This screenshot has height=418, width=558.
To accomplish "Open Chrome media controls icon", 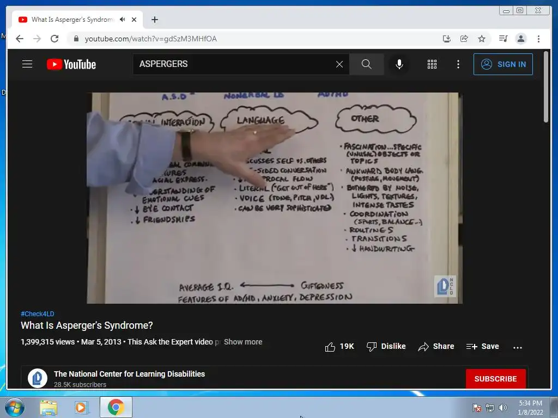I will click(x=503, y=39).
